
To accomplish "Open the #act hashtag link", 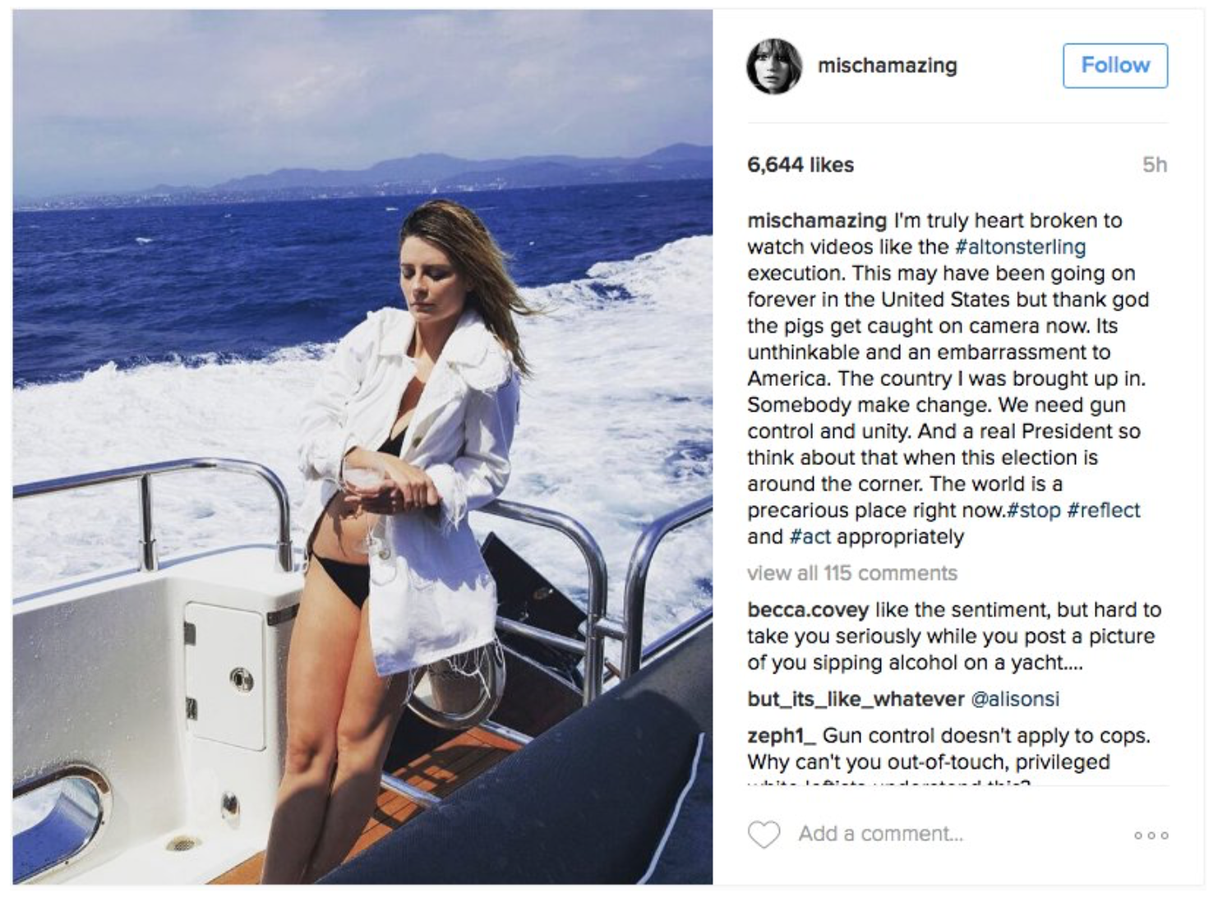I will pos(810,536).
